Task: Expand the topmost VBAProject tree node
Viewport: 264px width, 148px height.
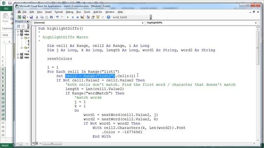Action: 18,31
